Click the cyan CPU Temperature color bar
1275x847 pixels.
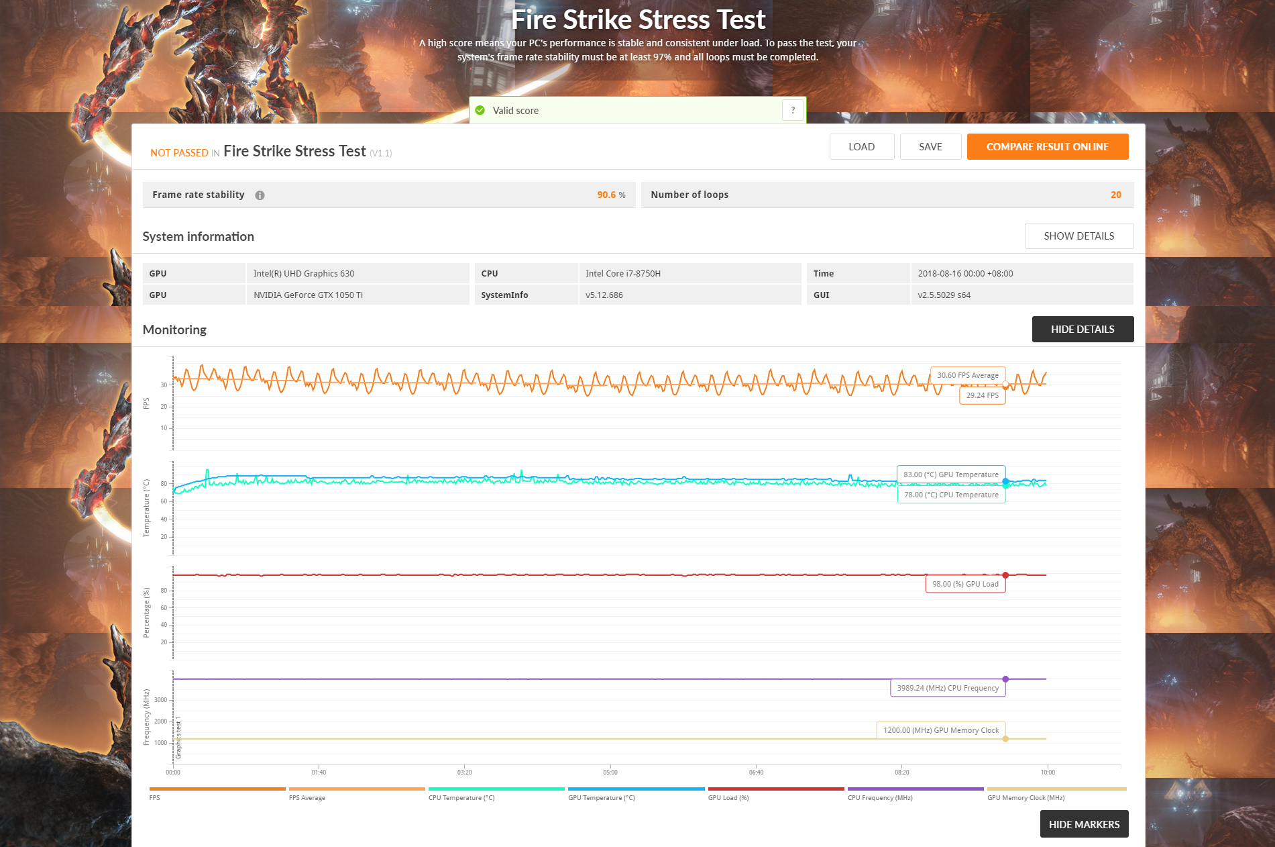coord(496,789)
